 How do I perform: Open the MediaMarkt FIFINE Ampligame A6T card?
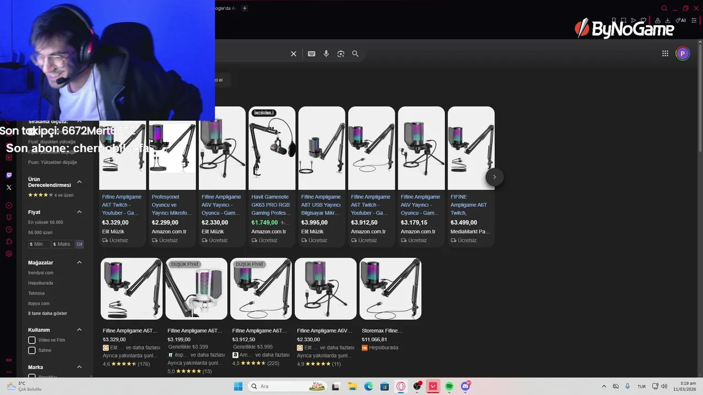coord(471,177)
